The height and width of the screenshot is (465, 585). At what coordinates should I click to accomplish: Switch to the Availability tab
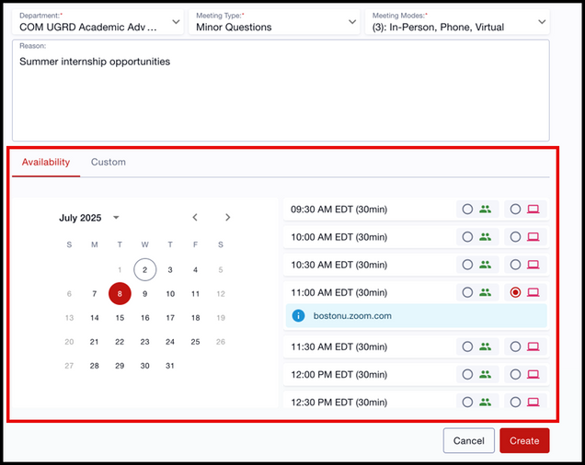pos(46,163)
